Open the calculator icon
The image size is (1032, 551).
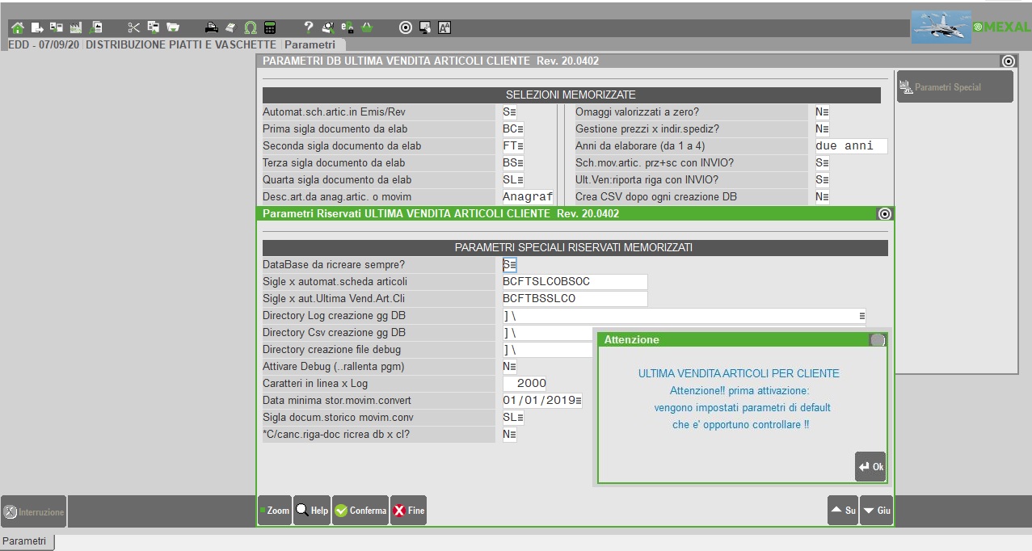pos(270,27)
